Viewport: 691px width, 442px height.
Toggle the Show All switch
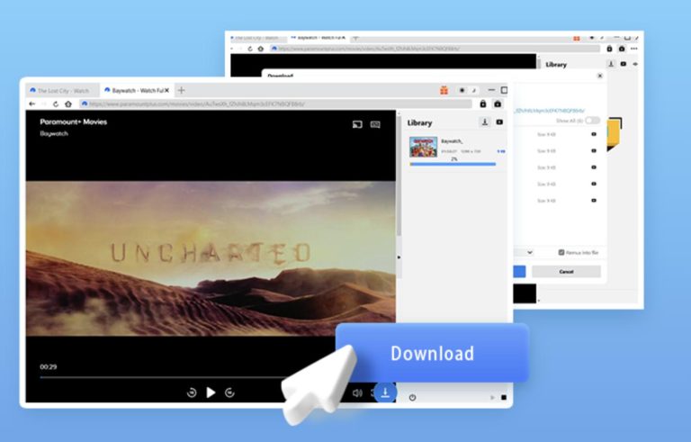point(592,120)
